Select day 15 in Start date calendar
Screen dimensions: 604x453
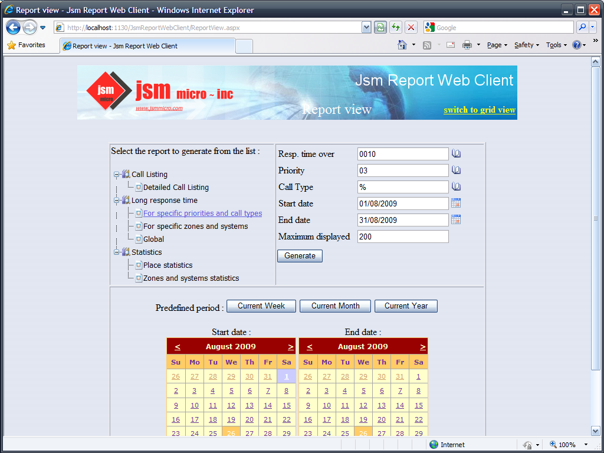tap(287, 405)
